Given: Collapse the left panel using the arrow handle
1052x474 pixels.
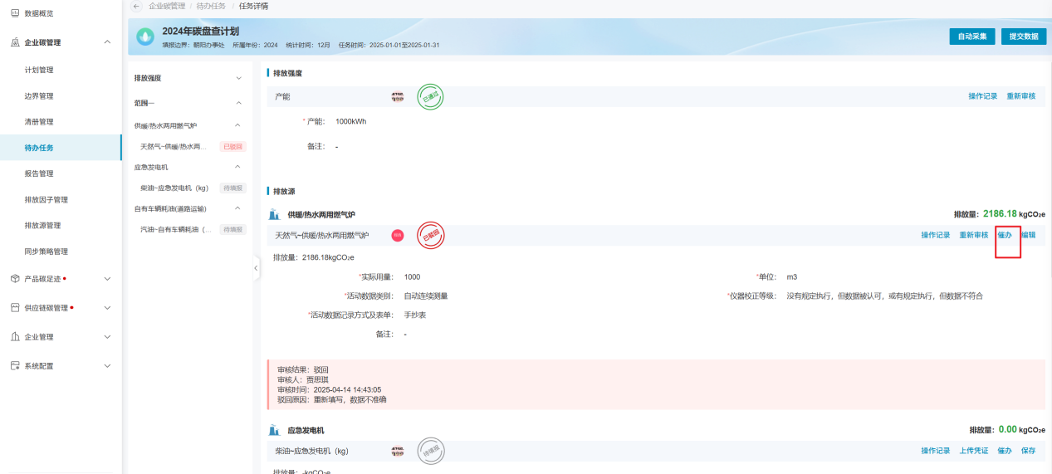Looking at the screenshot, I should coord(256,268).
